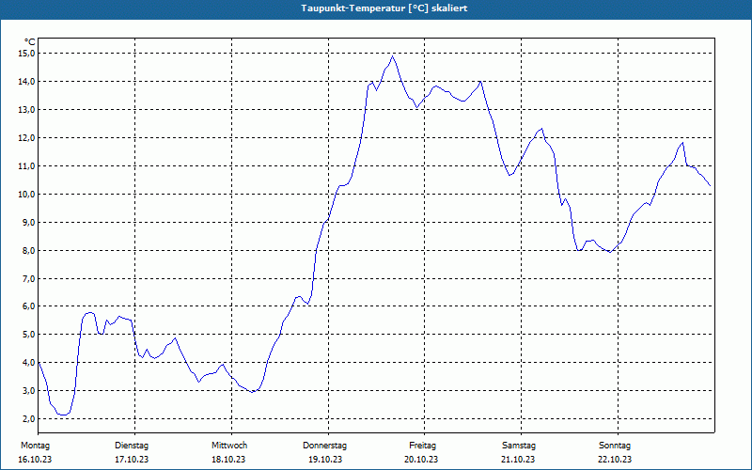Click the date '17.10.23'
This screenshot has height=470, width=752.
[132, 460]
